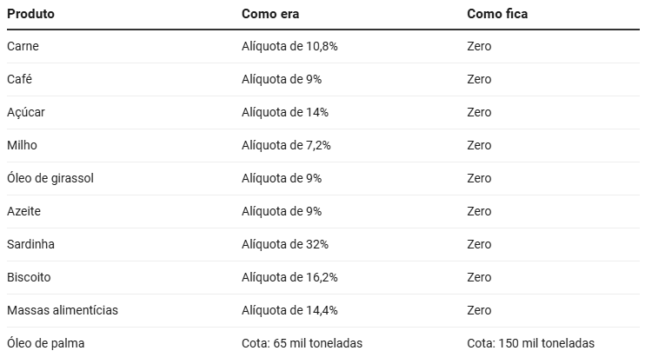
Task: Select the Açúcar product cell
Action: [x=24, y=112]
